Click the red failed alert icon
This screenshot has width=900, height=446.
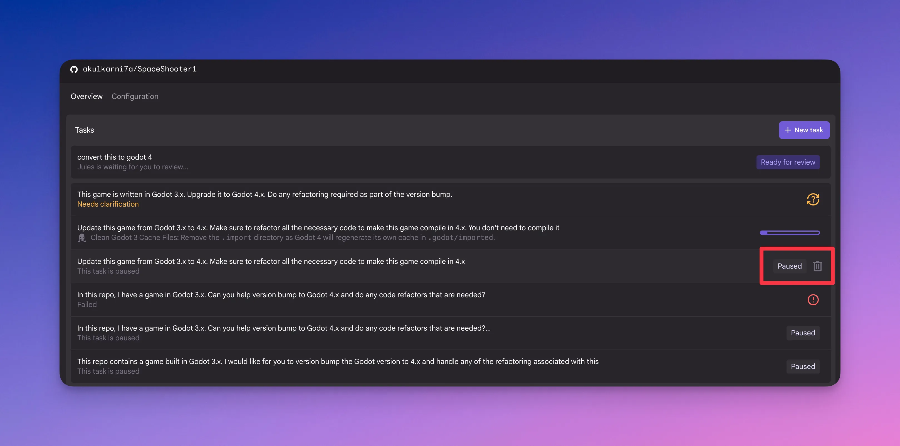click(x=813, y=300)
